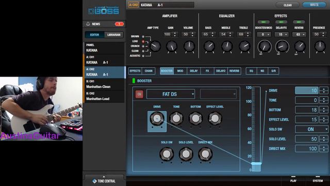Select the Direct Mix knob

205,154
